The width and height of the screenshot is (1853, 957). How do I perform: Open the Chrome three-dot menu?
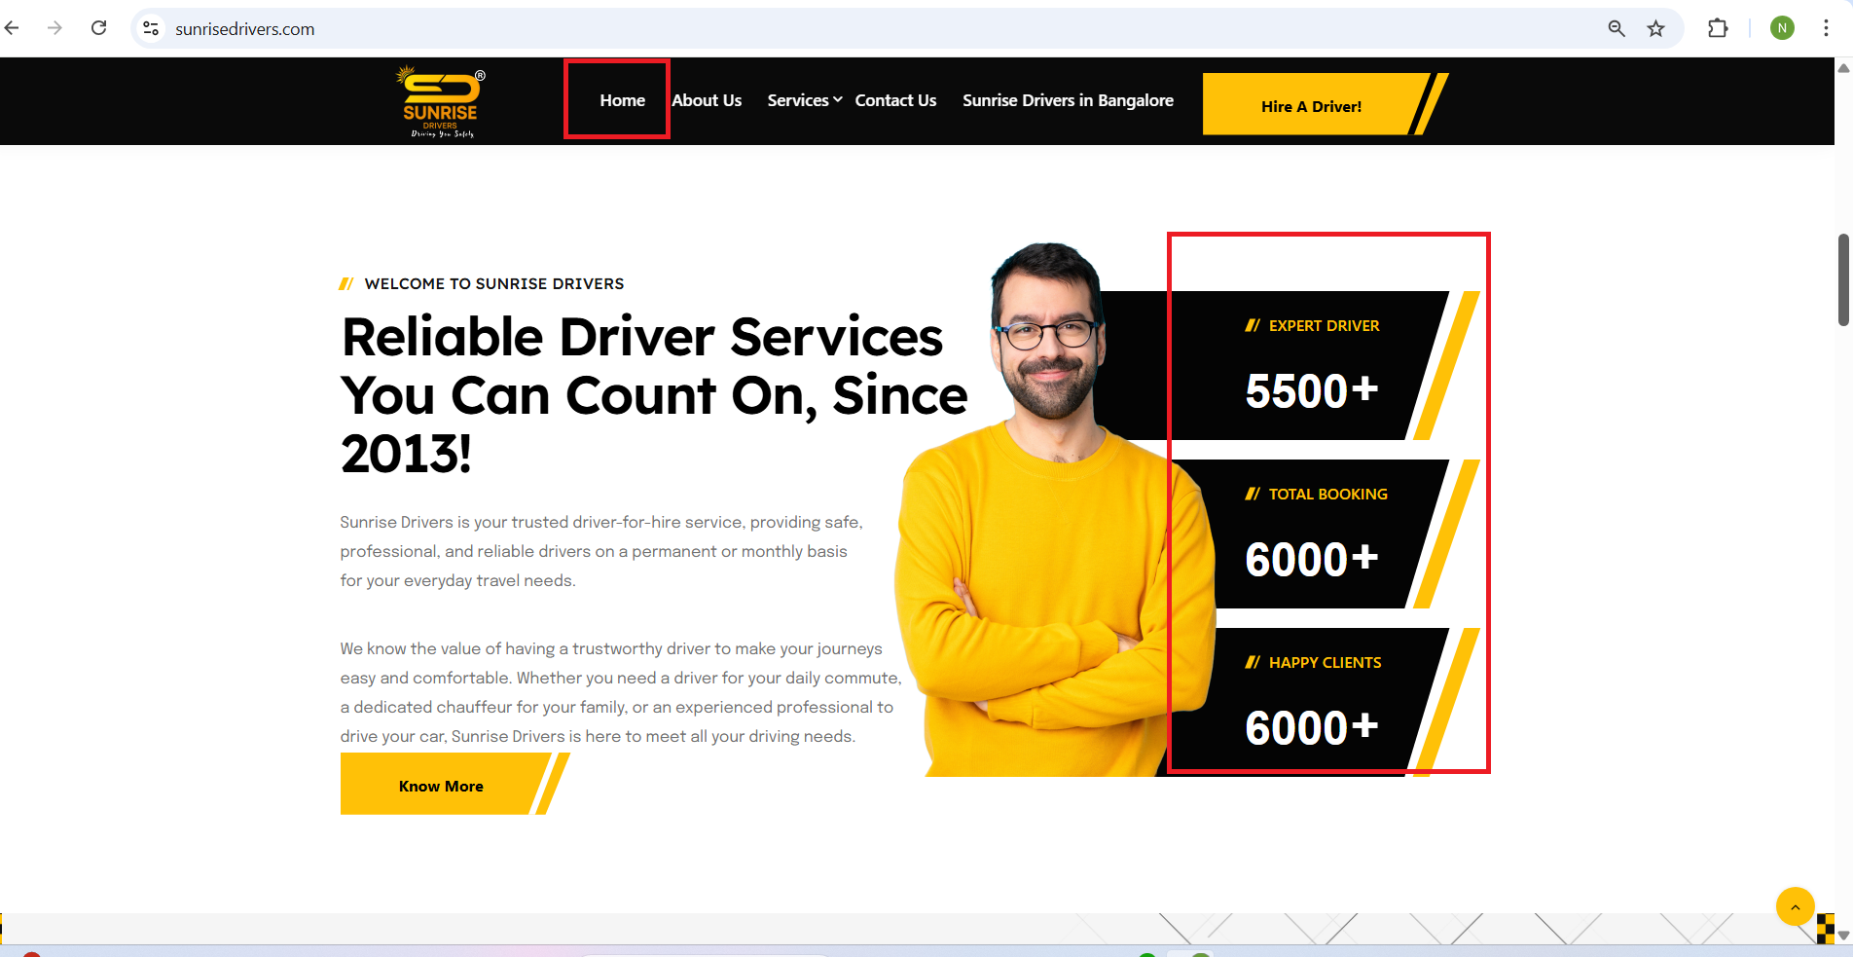click(x=1826, y=28)
